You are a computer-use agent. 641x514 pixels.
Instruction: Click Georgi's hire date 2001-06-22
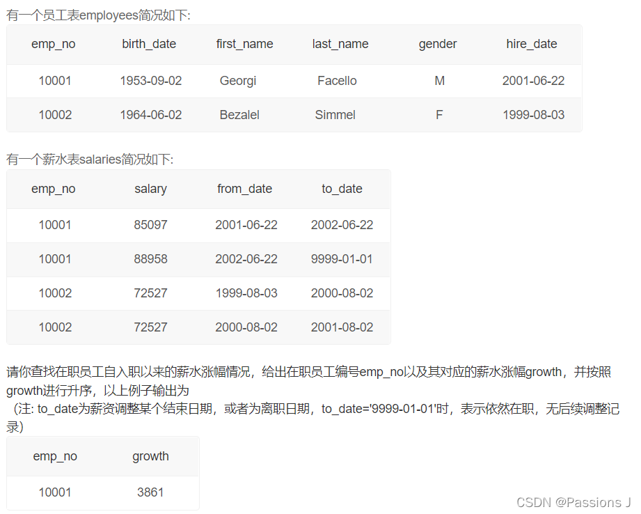[533, 81]
